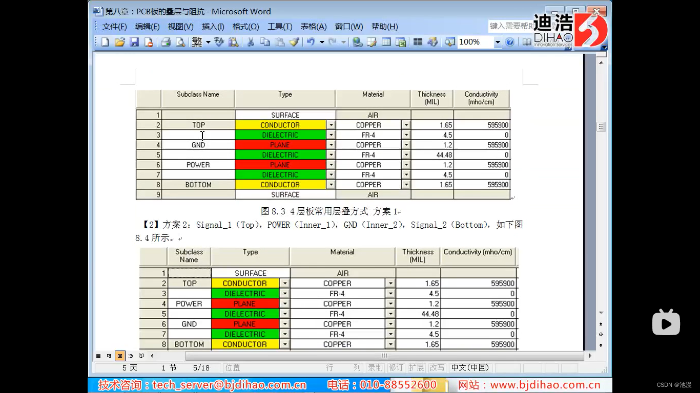Viewport: 700px width, 393px height.
Task: Click the 繁 Chinese conversion icon
Action: click(197, 42)
